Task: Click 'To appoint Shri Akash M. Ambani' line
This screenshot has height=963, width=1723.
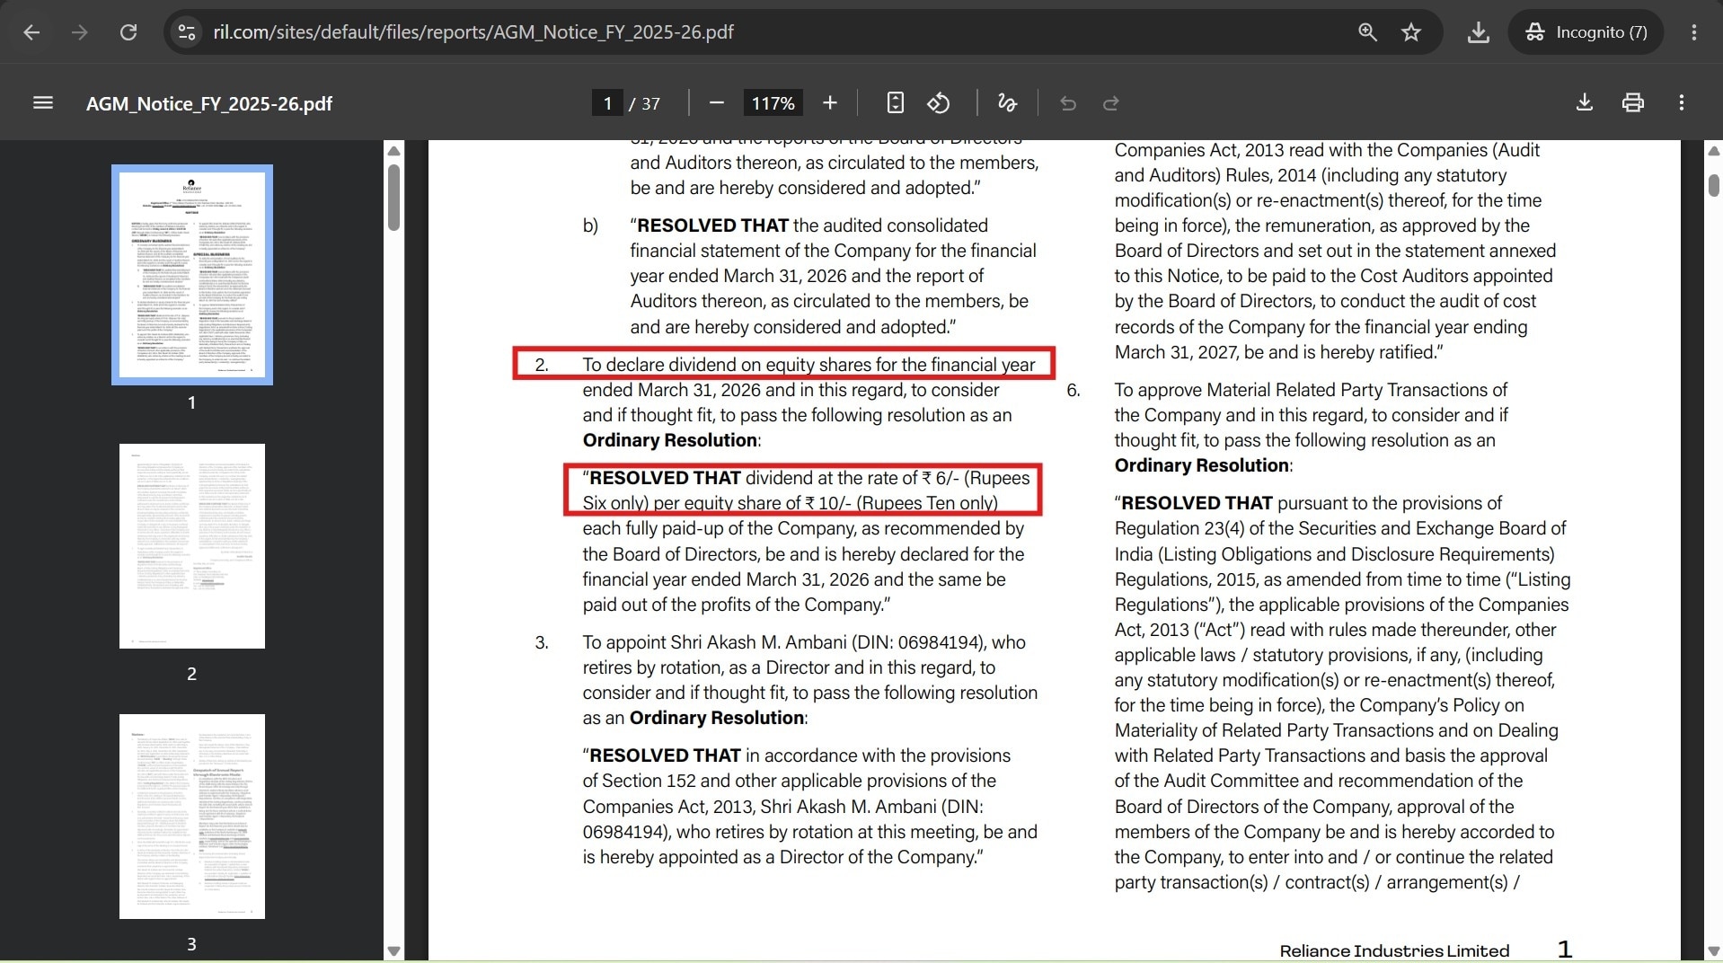Action: click(x=804, y=642)
